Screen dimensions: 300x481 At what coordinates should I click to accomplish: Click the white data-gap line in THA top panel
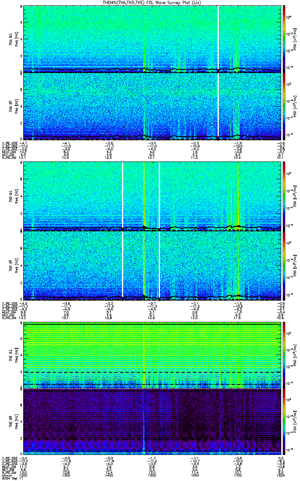coord(218,39)
